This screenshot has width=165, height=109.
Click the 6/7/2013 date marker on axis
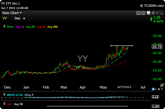pyautogui.click(x=124, y=87)
